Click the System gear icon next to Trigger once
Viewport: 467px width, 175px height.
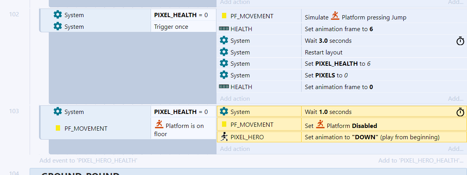pos(58,26)
